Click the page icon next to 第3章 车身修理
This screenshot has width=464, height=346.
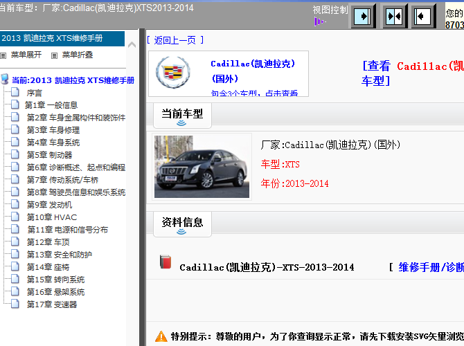click(15, 129)
